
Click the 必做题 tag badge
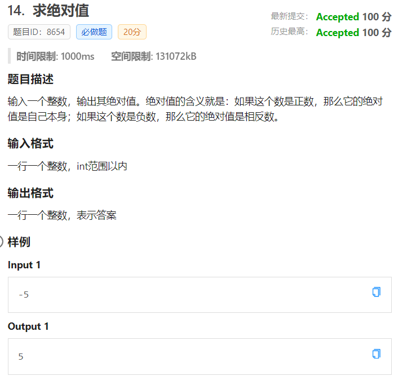tap(94, 32)
